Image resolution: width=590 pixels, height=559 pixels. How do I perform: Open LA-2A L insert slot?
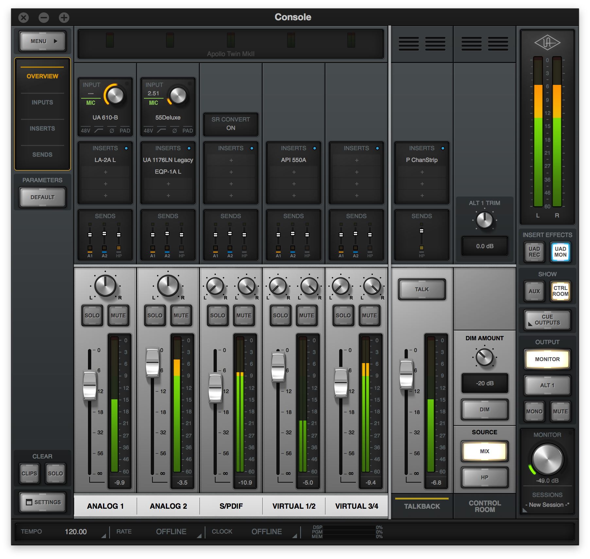point(105,160)
